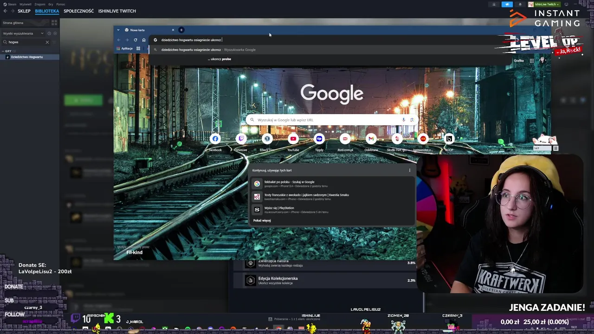This screenshot has height=334, width=594.
Task: Open the 'Tosty francuskie z awokado' recent tab entry
Action: [332, 197]
